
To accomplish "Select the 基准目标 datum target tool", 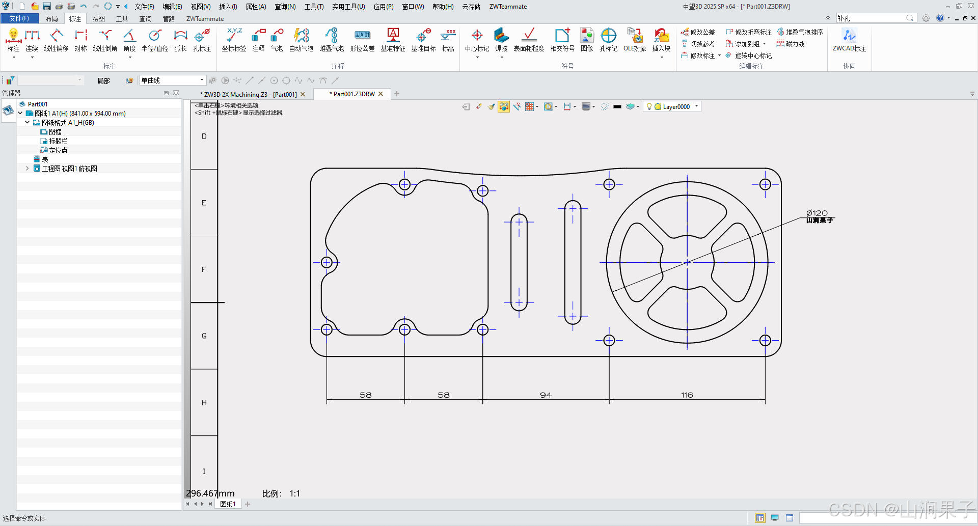I will (423, 40).
